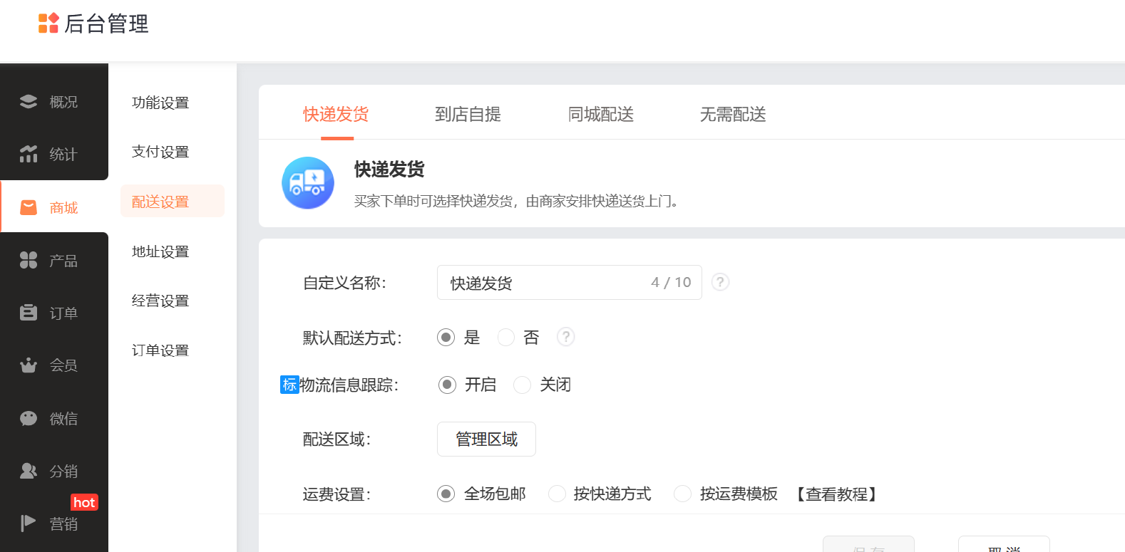The width and height of the screenshot is (1125, 552).
Task: Click help icon next to 默认配送方式
Action: coord(565,337)
